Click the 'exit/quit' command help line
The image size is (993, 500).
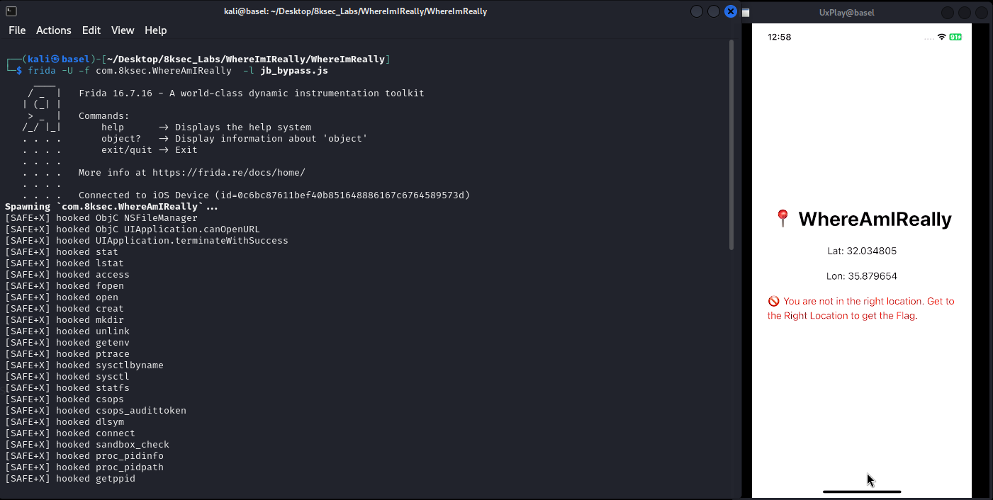pyautogui.click(x=150, y=150)
